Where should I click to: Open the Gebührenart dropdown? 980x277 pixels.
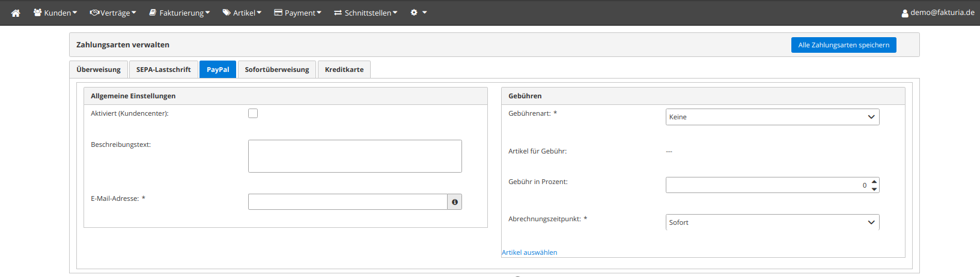pyautogui.click(x=772, y=117)
